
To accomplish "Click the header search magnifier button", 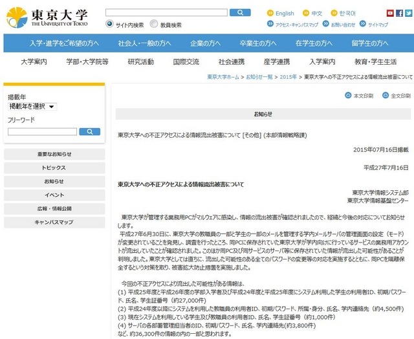I will pos(240,12).
